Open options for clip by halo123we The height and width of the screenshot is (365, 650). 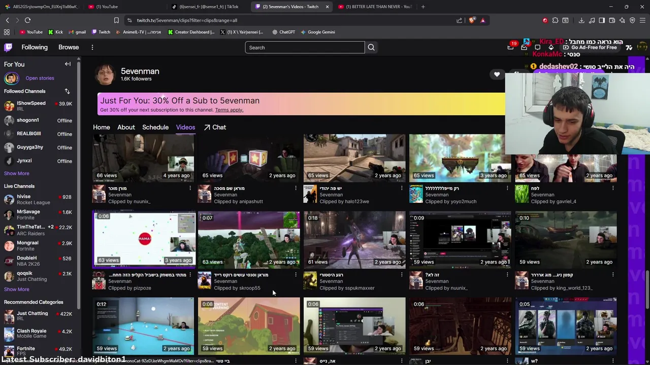point(401,188)
